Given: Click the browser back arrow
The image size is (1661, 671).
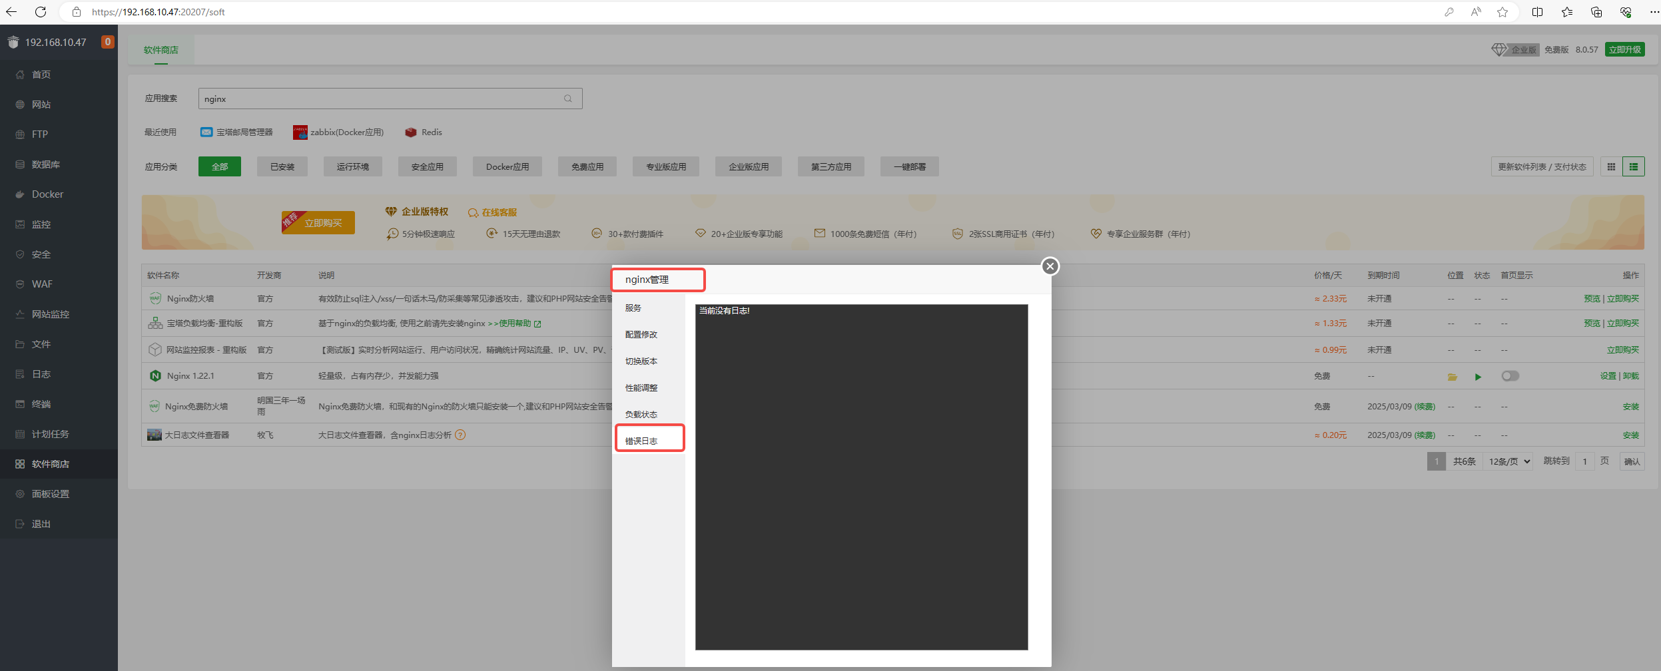Looking at the screenshot, I should pos(11,12).
